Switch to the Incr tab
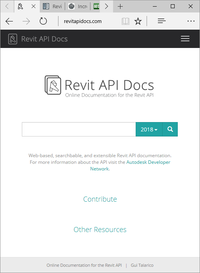 [78, 7]
